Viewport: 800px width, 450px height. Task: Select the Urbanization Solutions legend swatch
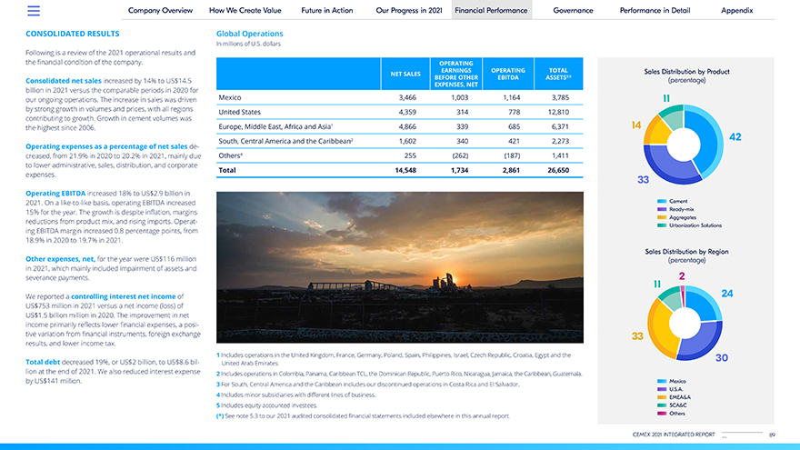tap(662, 225)
